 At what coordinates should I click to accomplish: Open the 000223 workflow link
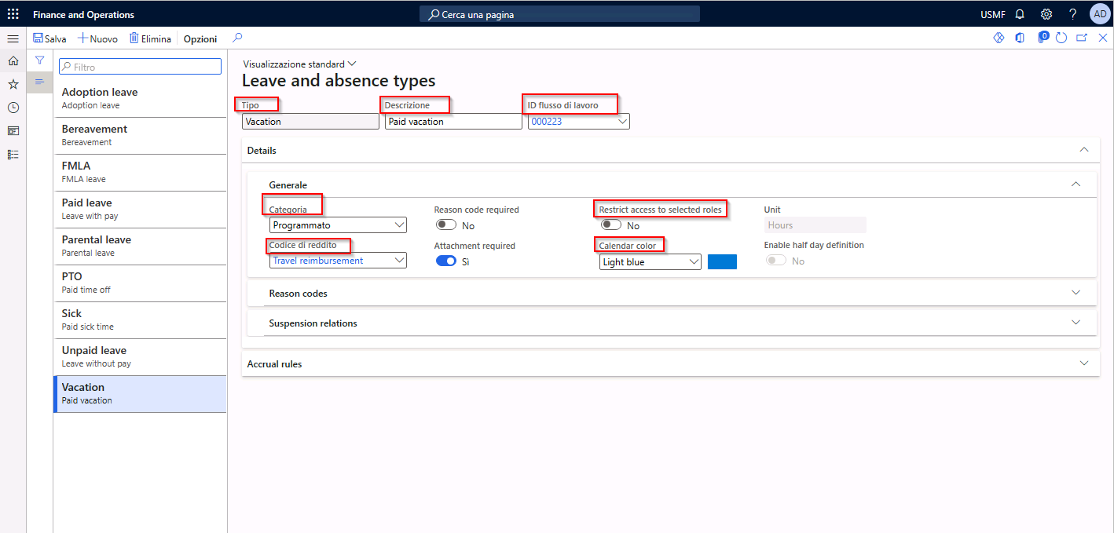(x=547, y=122)
